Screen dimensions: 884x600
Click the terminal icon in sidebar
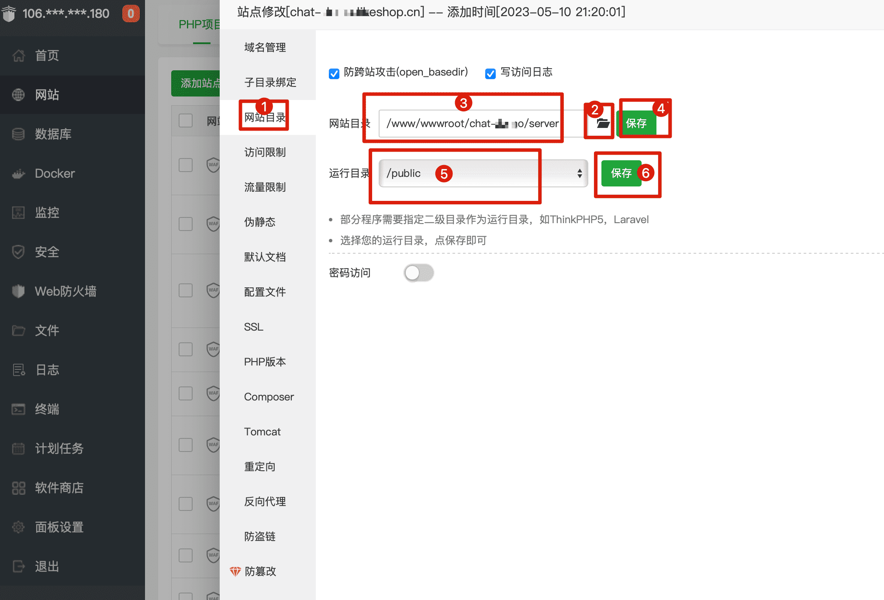pyautogui.click(x=18, y=409)
